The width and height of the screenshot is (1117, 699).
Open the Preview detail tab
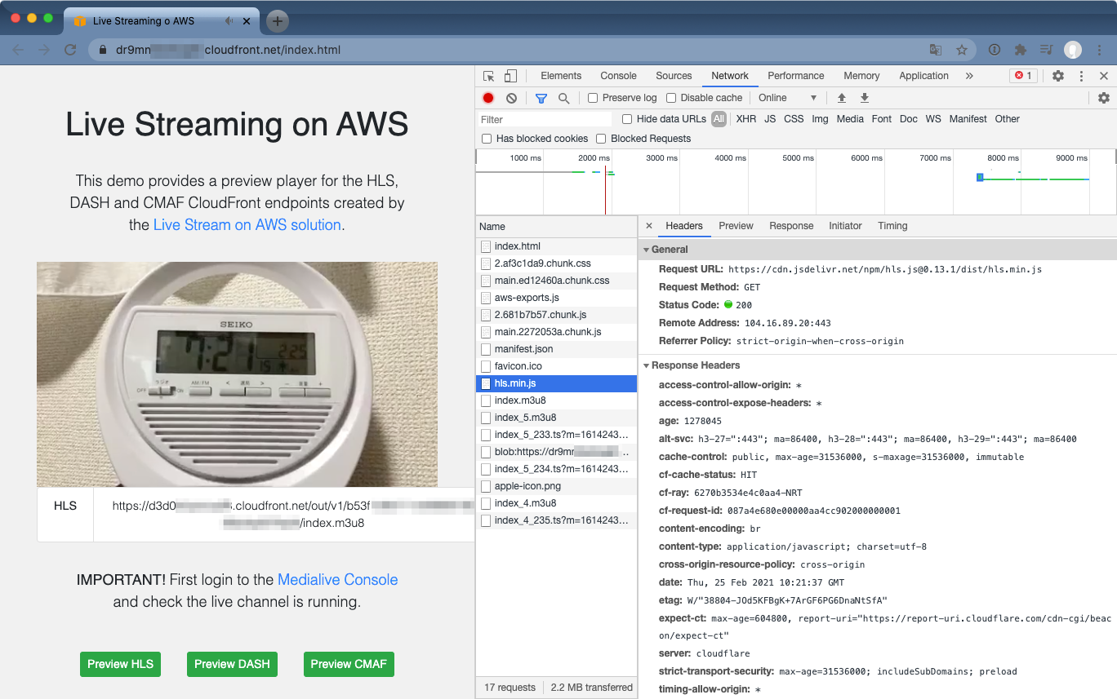tap(736, 226)
